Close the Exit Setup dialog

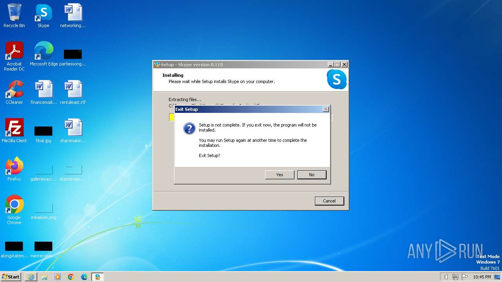tap(326, 109)
